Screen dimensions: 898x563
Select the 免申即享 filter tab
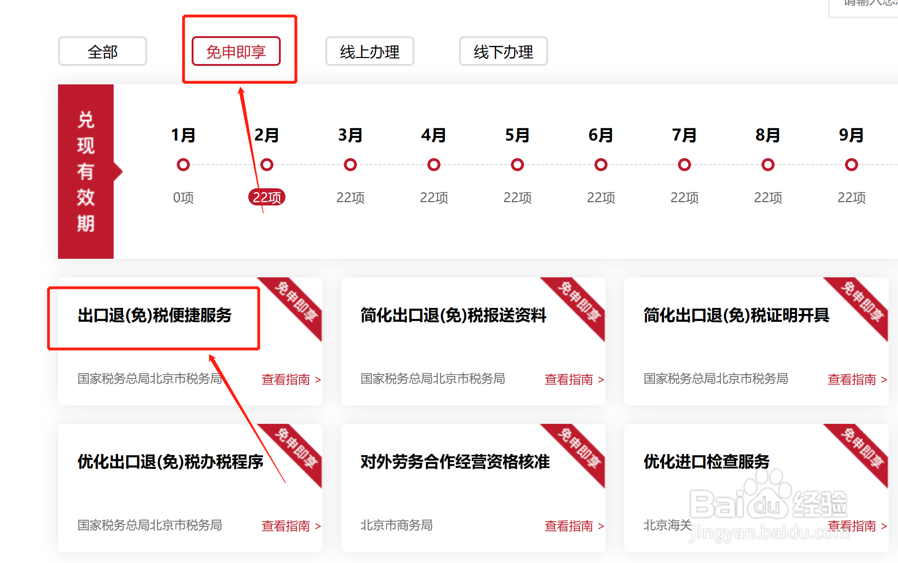click(236, 51)
